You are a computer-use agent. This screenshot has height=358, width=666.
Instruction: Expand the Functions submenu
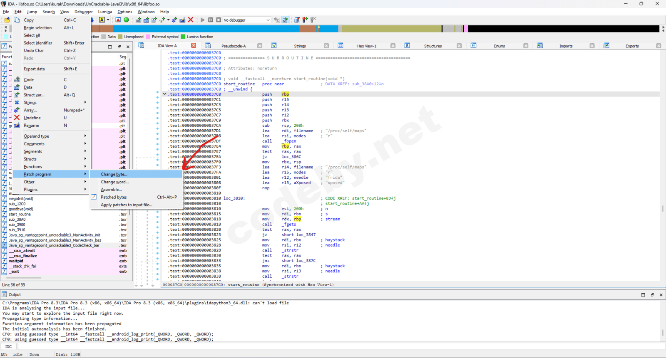(x=52, y=167)
